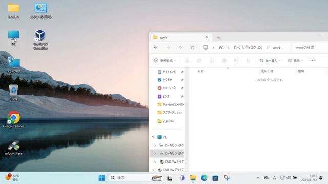Select the work tab in File Explorer
Viewport: 328px width, 184px height.
(181, 37)
